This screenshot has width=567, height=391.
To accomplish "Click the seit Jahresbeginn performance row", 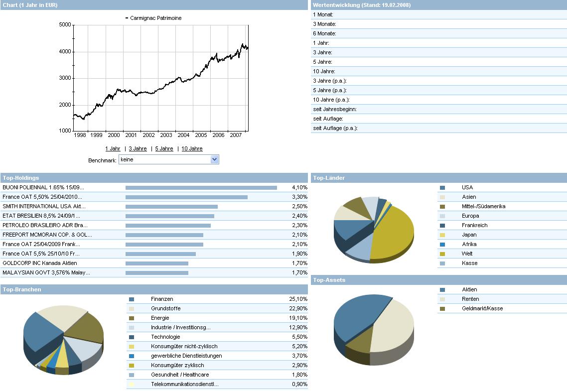I will click(438, 109).
